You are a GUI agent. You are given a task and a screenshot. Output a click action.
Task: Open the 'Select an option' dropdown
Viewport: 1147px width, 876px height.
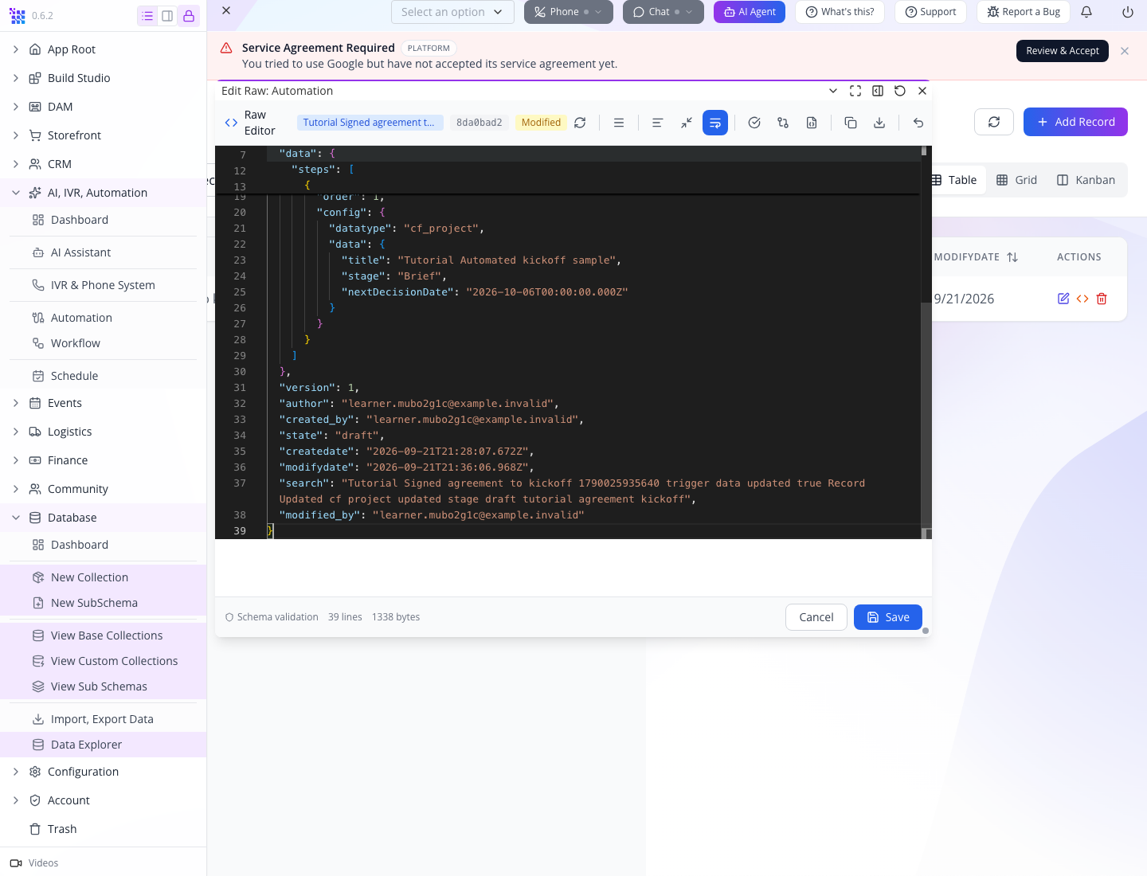[x=452, y=12]
